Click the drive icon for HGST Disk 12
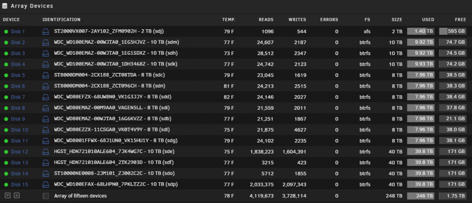This screenshot has width=472, height=203. [45, 152]
